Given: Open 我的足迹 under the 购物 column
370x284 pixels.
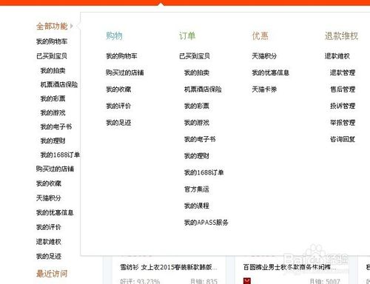Looking at the screenshot, I should [x=118, y=123].
